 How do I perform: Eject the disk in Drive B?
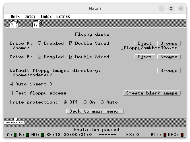click(x=145, y=57)
